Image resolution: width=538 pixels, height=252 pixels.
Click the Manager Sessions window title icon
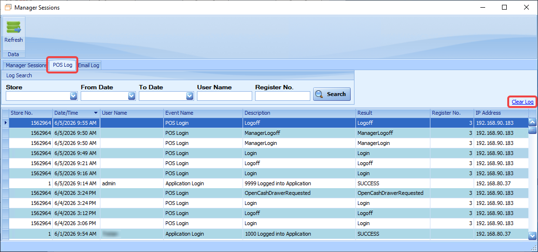point(8,7)
